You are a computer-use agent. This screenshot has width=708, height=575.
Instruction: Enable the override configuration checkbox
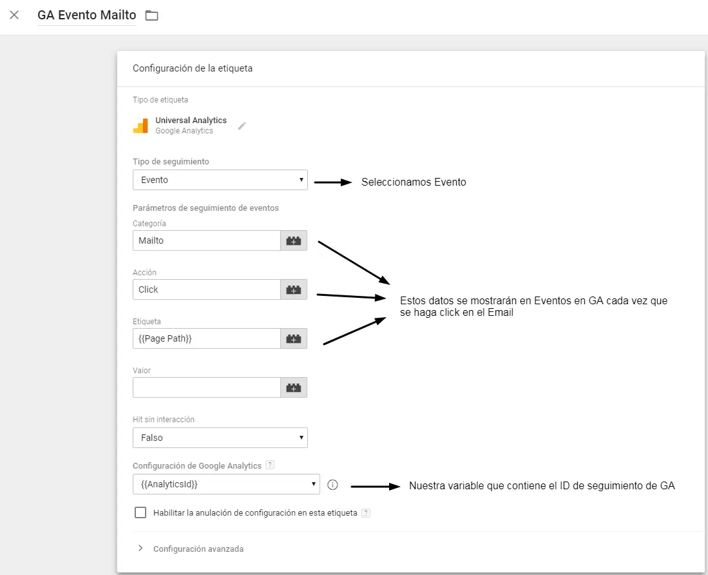tap(140, 512)
